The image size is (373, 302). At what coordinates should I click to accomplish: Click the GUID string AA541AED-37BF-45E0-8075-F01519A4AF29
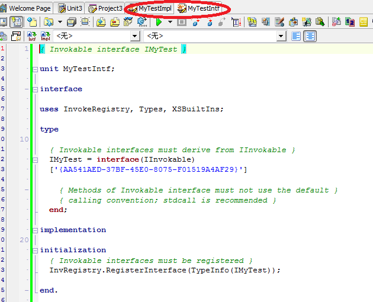click(x=149, y=169)
